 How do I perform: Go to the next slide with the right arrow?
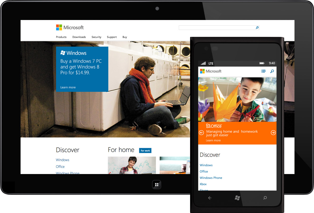273,133
